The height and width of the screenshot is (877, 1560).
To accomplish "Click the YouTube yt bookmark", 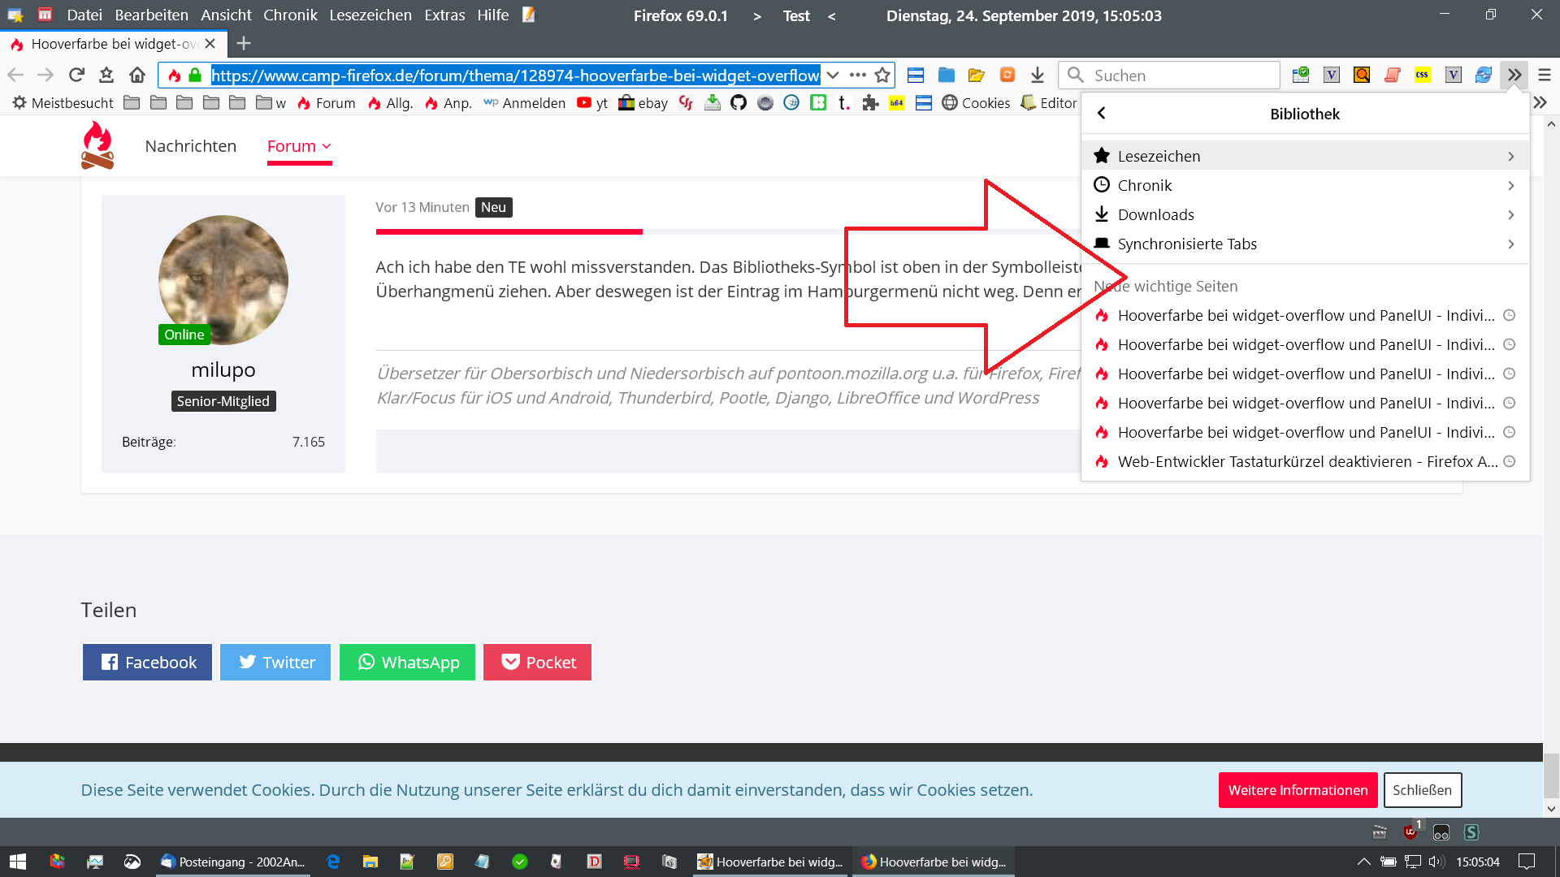I will click(x=592, y=103).
